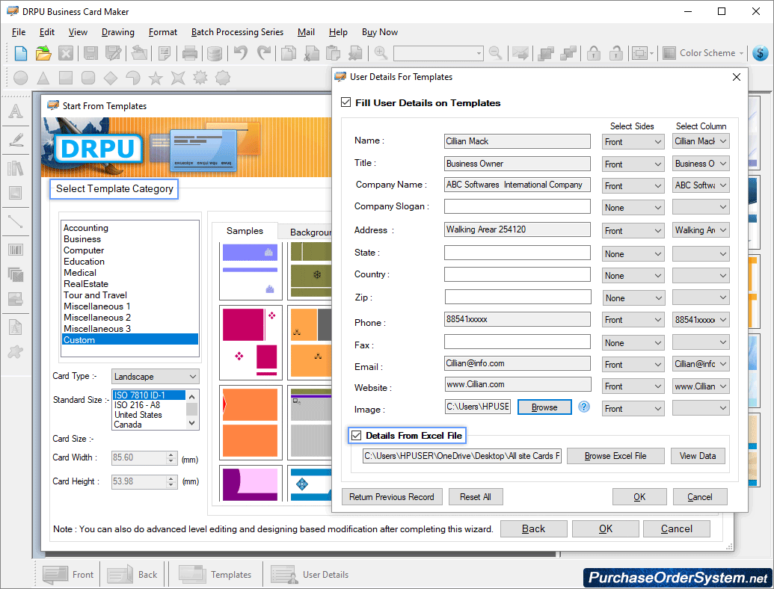Viewport: 774px width, 589px height.
Task: Click the Browse button for Image
Action: point(544,407)
